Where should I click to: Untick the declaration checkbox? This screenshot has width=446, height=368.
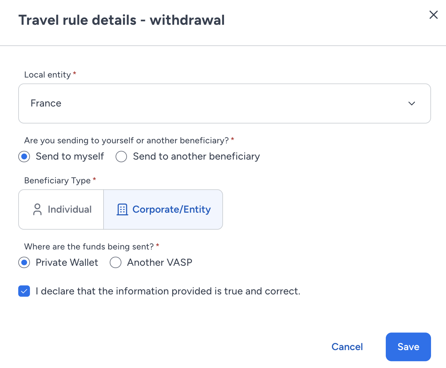pos(24,291)
